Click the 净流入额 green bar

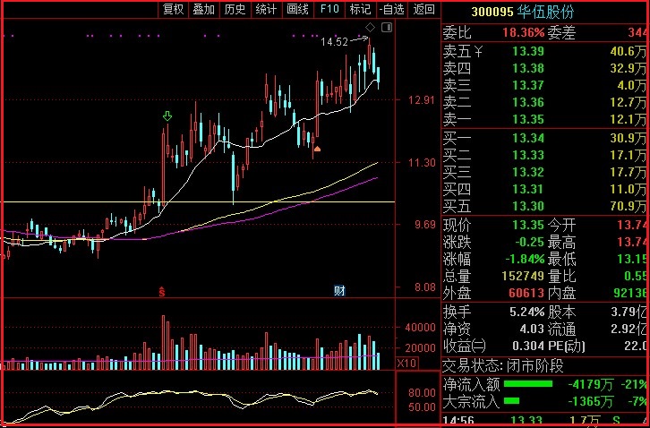pyautogui.click(x=528, y=384)
